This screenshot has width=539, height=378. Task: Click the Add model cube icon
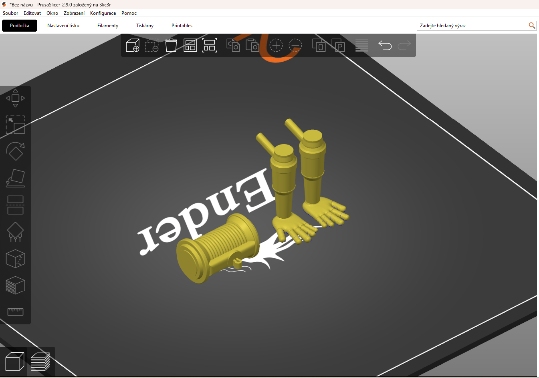click(x=133, y=45)
